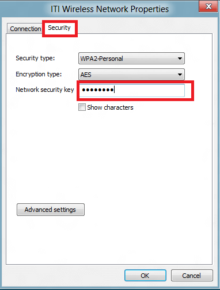Click the ITI Wireless Network Properties title bar
The width and height of the screenshot is (220, 290).
click(109, 9)
